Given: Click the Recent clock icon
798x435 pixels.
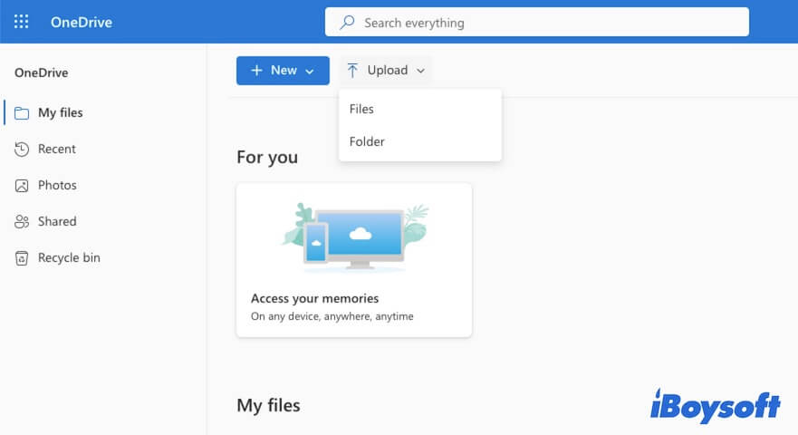Looking at the screenshot, I should [22, 149].
